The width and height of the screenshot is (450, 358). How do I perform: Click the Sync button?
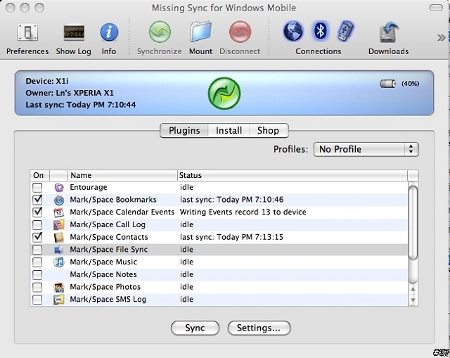(x=195, y=328)
